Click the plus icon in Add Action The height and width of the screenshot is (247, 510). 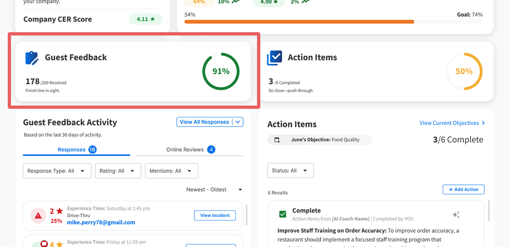coord(451,190)
